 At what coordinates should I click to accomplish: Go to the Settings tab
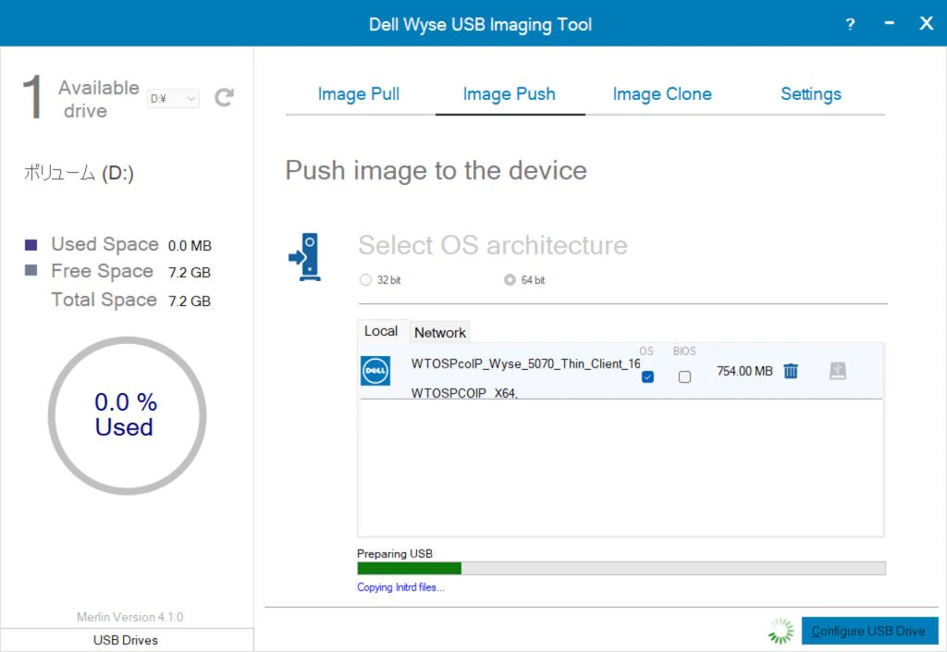coord(810,94)
